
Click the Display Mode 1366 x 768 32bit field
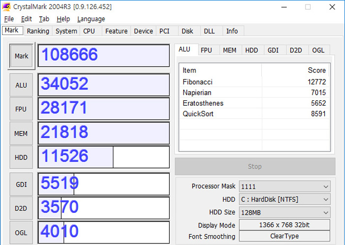point(284,225)
